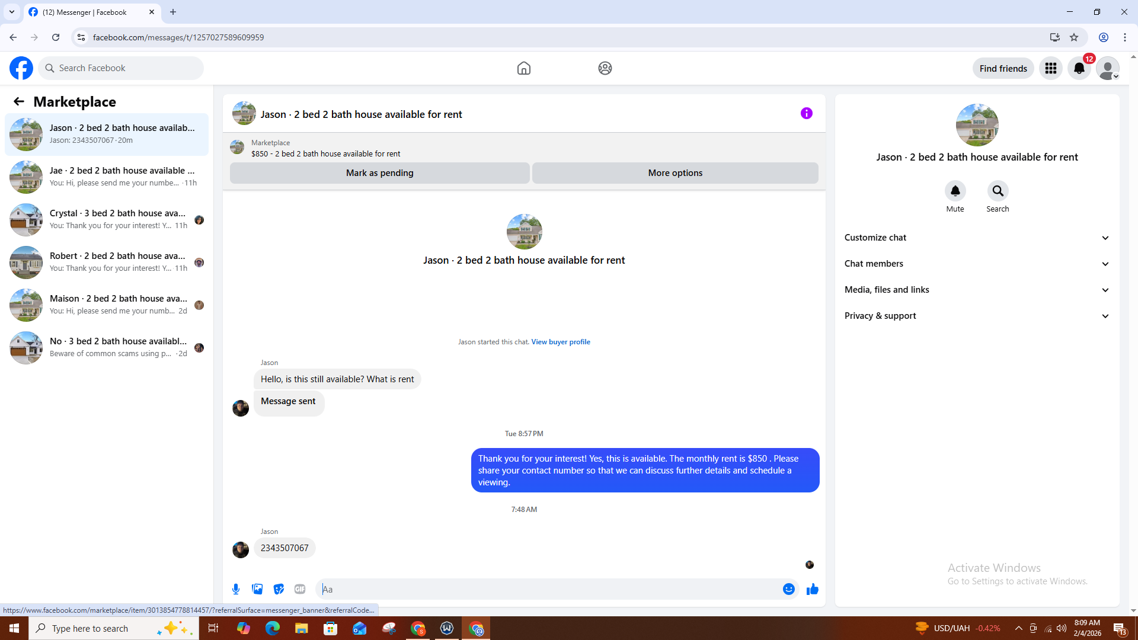Open the Crystal 3 bed conversation
The width and height of the screenshot is (1138, 640).
pos(107,219)
